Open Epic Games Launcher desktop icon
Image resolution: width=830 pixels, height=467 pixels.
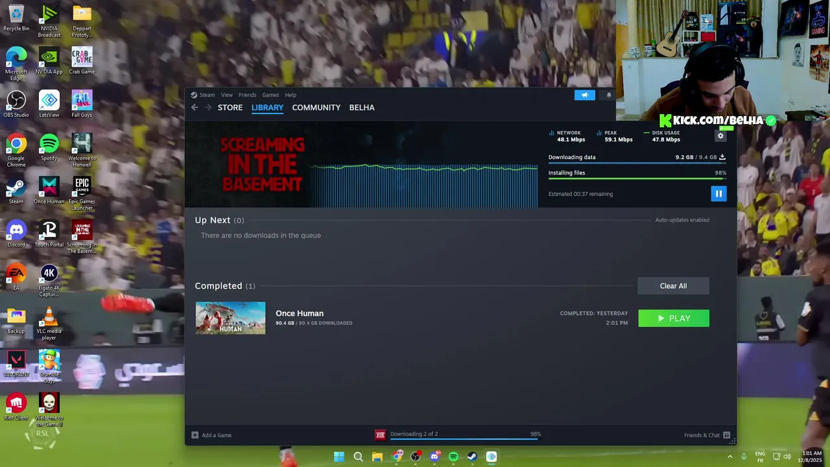(x=82, y=194)
